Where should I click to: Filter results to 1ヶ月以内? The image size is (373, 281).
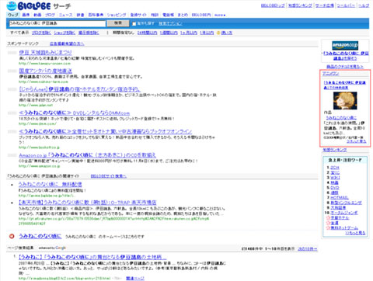click(189, 33)
